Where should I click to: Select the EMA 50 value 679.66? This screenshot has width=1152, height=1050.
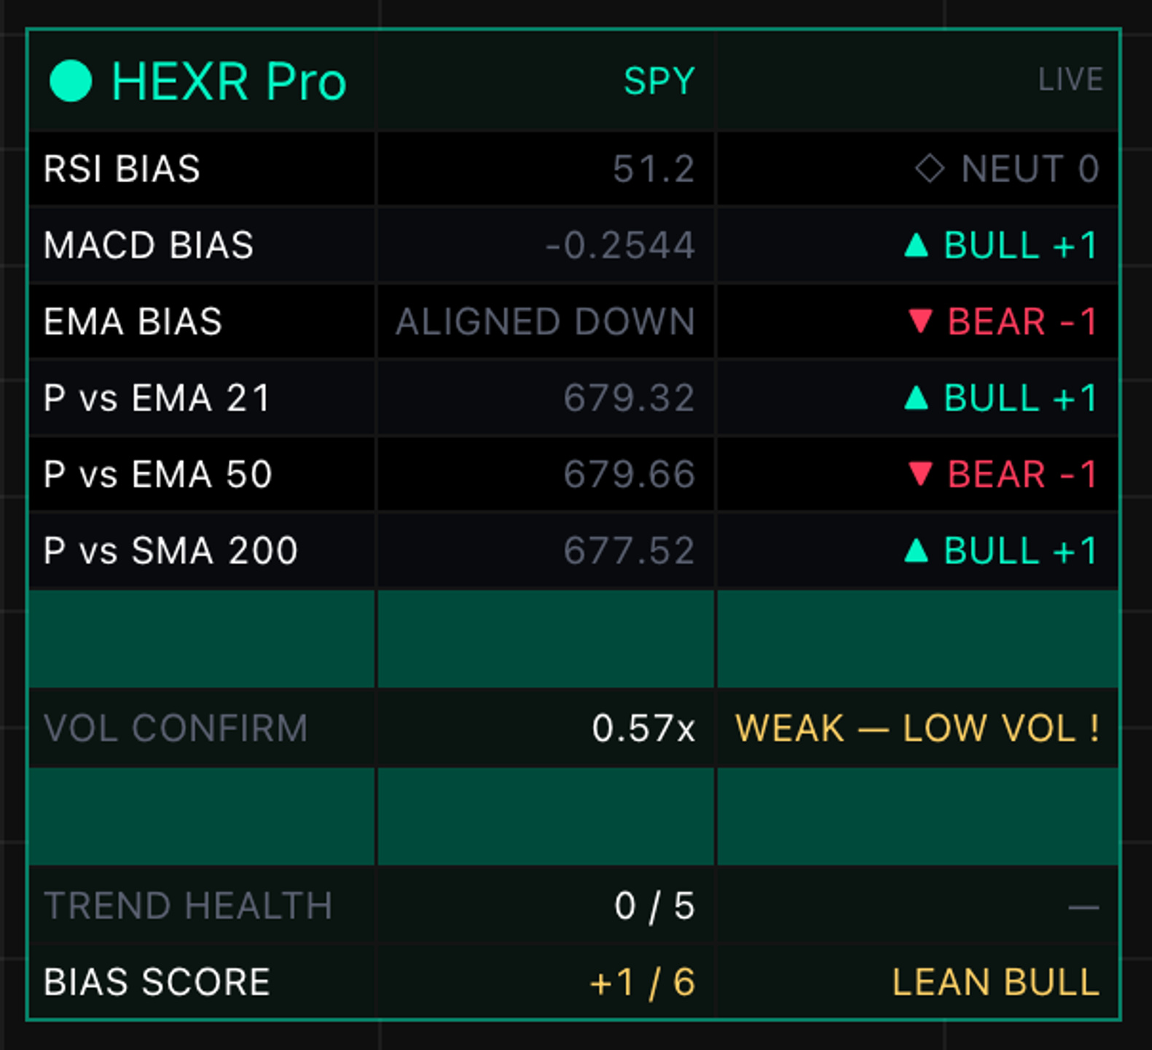(629, 475)
